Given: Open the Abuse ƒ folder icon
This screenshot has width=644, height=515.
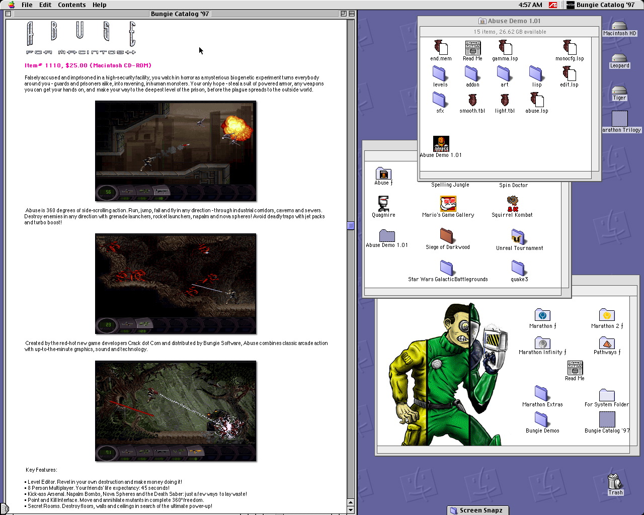Looking at the screenshot, I should pos(383,174).
